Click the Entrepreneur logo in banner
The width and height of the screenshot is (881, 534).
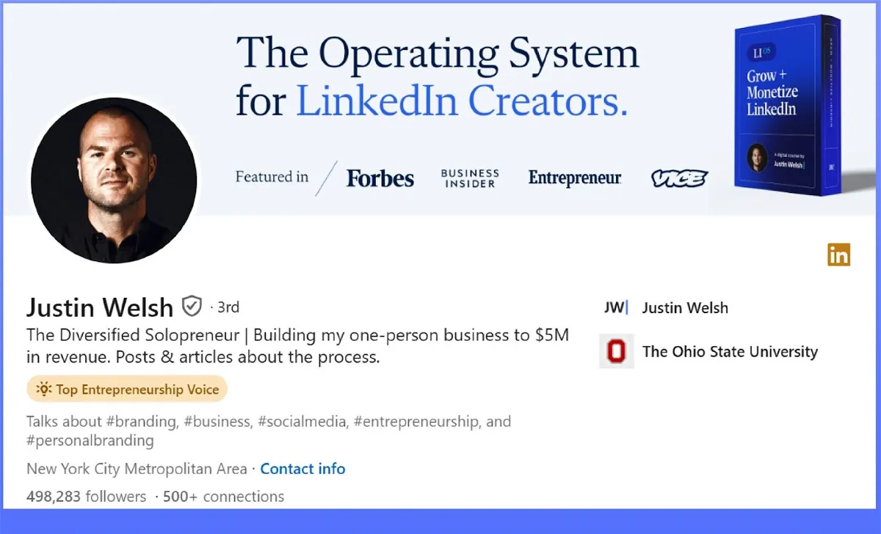575,178
